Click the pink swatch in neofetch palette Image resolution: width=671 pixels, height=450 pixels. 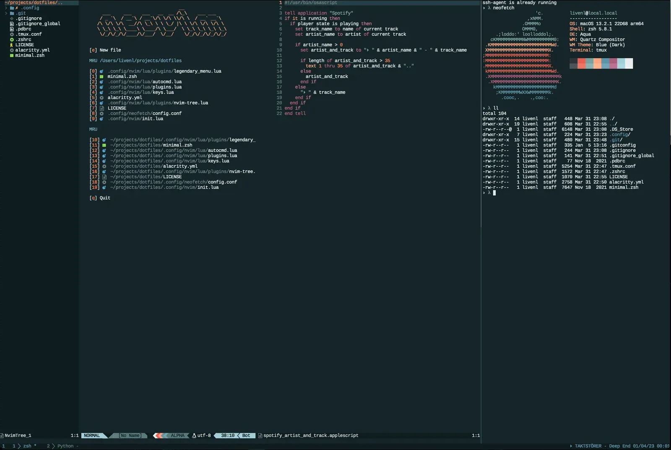(x=613, y=63)
